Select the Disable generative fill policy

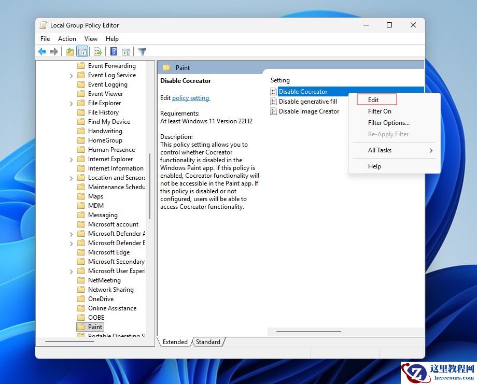point(307,102)
